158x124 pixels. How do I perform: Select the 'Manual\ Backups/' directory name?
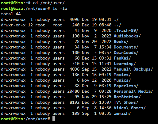(133, 69)
